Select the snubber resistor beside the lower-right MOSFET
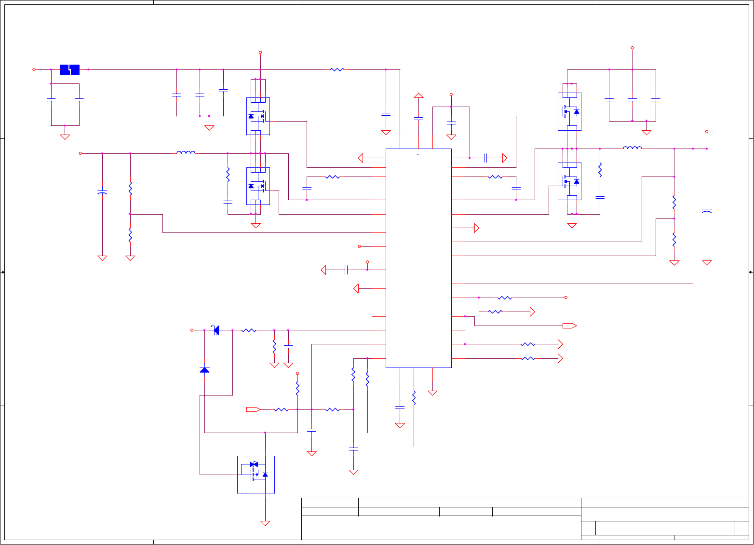The height and width of the screenshot is (545, 754). [600, 170]
